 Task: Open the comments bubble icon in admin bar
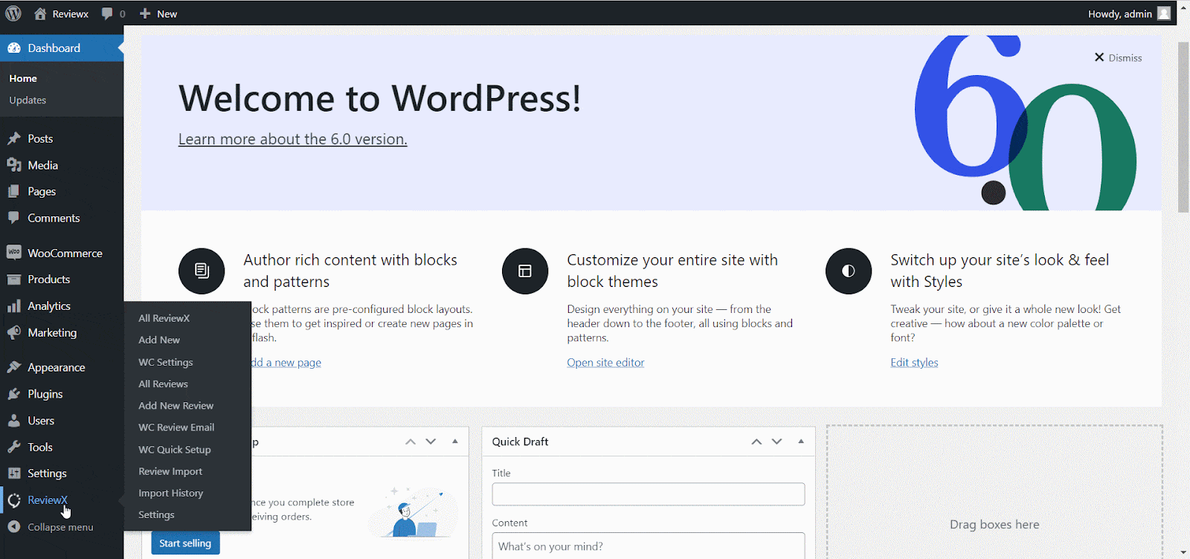pyautogui.click(x=108, y=13)
